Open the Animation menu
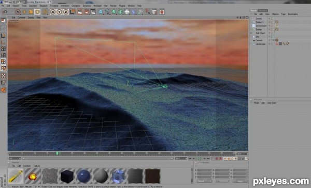The image size is (311, 188). pyautogui.click(x=65, y=6)
